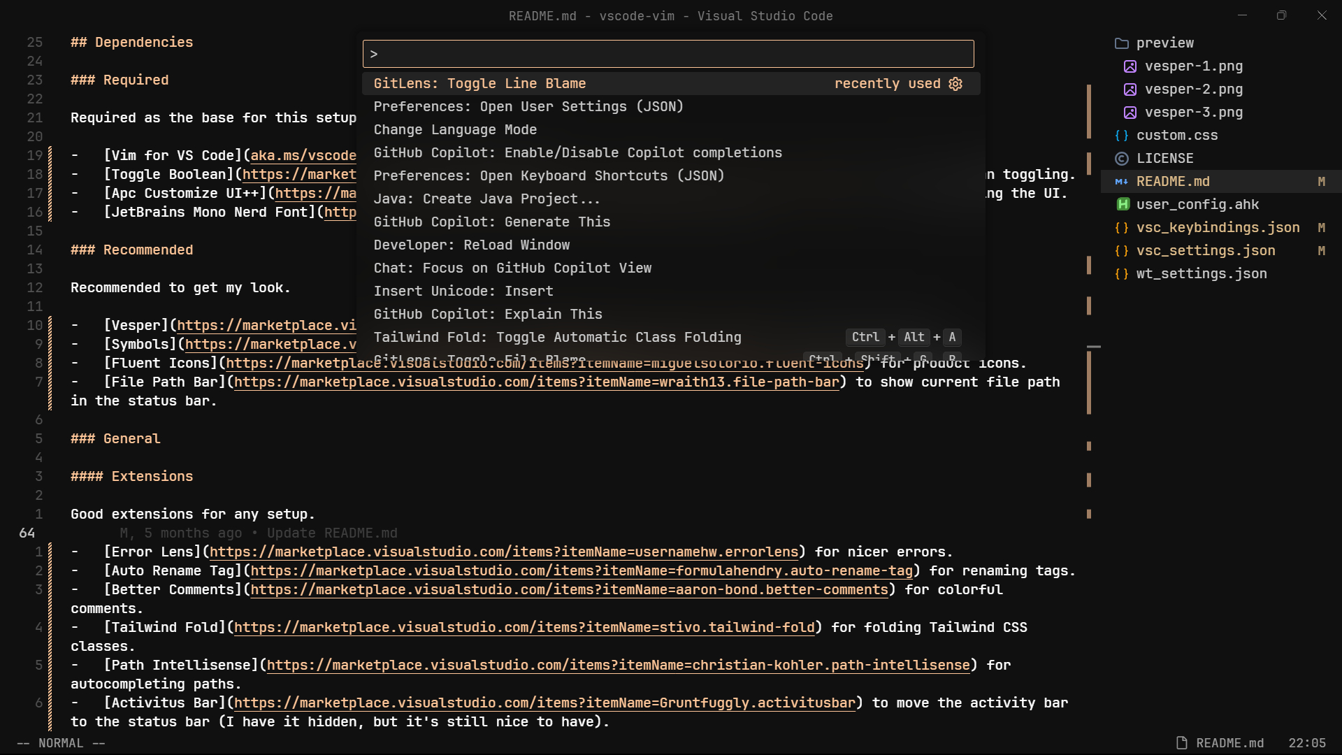
Task: Click the markdown icon of README.md in explorer
Action: pos(1122,182)
